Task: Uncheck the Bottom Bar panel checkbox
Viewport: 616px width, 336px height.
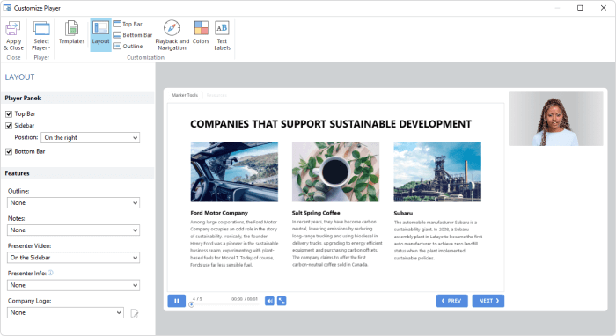Action: click(x=9, y=152)
